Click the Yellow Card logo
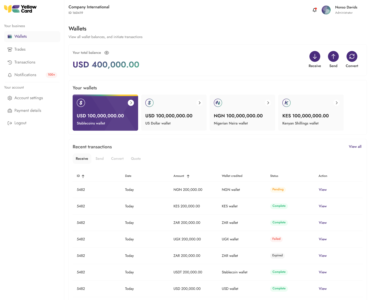Screen dimensions: 371x300 (20, 9)
